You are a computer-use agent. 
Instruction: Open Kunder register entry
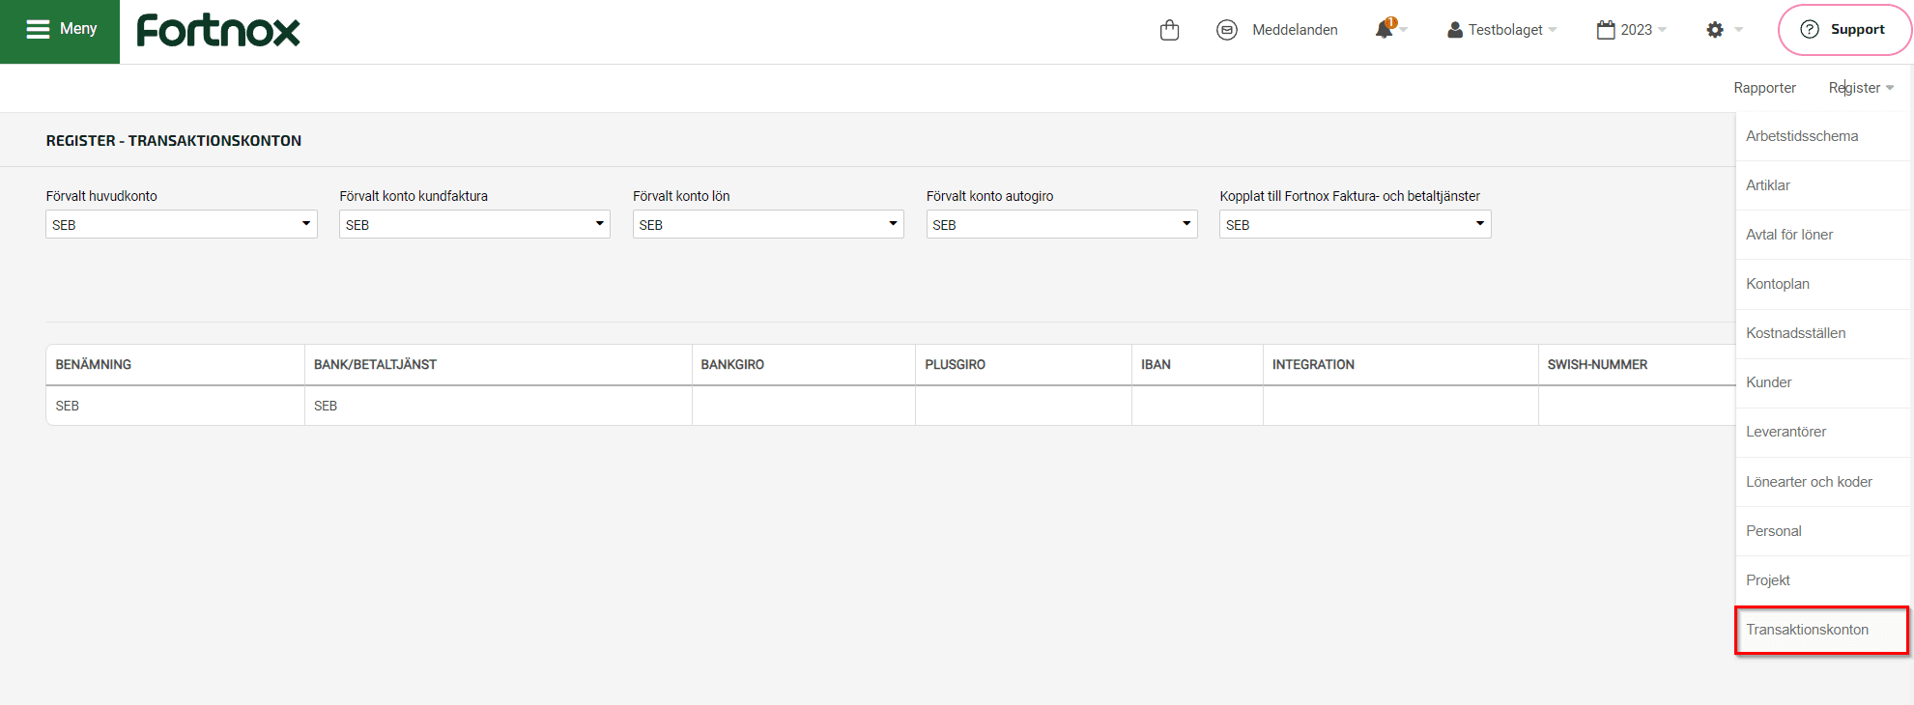(1822, 382)
